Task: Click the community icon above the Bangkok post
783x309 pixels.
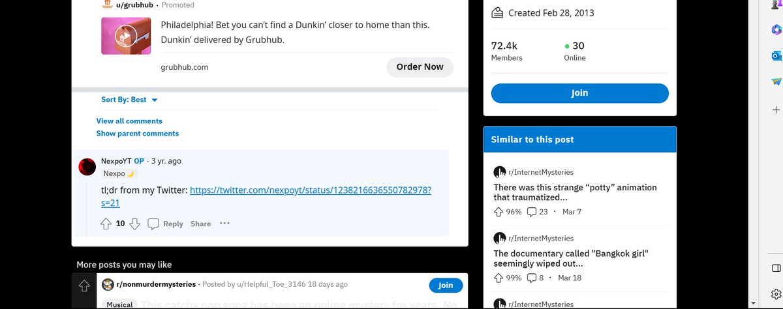Action: (x=500, y=239)
